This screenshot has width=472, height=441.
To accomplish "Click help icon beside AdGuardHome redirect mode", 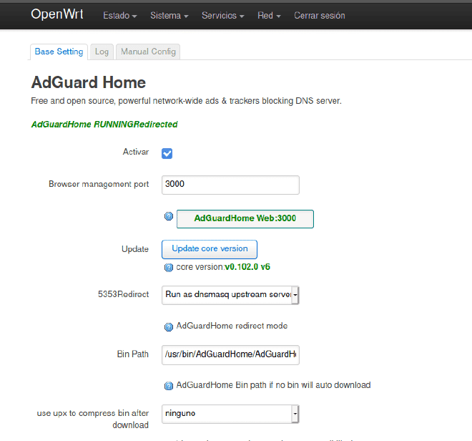I will click(x=169, y=326).
